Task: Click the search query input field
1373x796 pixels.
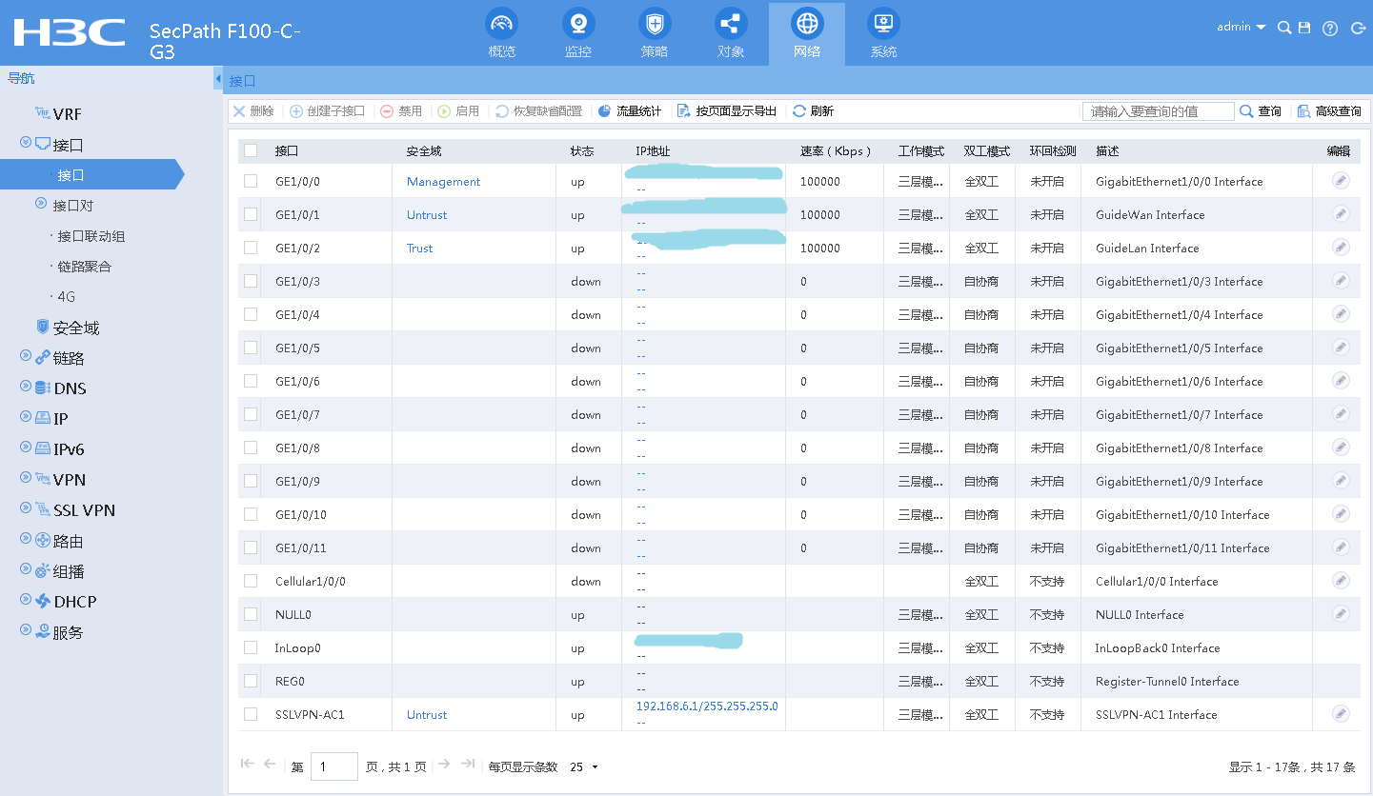Action: [1158, 111]
